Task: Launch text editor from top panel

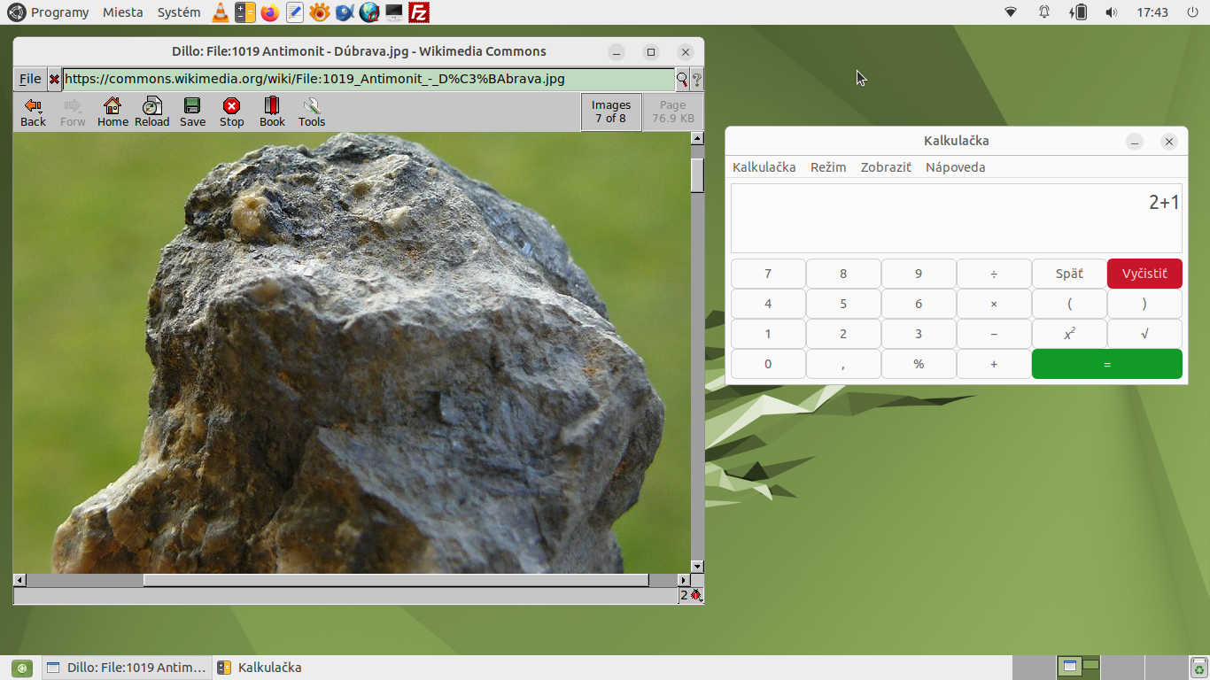Action: coord(295,12)
